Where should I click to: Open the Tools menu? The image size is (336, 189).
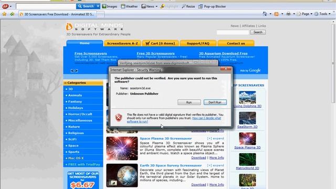pyautogui.click(x=322, y=14)
